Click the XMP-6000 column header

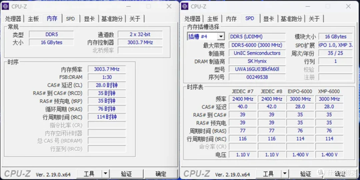(x=329, y=91)
